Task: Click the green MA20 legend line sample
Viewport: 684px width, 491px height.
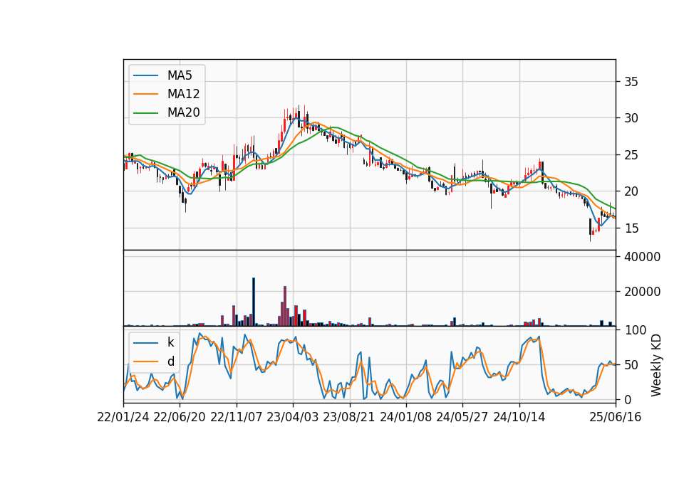Action: coord(145,113)
